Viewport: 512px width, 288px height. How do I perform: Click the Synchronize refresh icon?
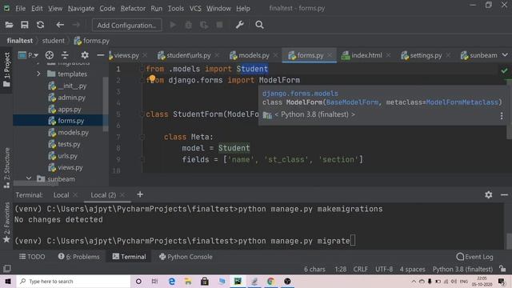click(40, 25)
